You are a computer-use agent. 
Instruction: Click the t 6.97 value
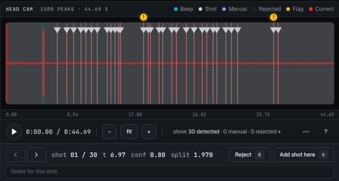point(114,155)
